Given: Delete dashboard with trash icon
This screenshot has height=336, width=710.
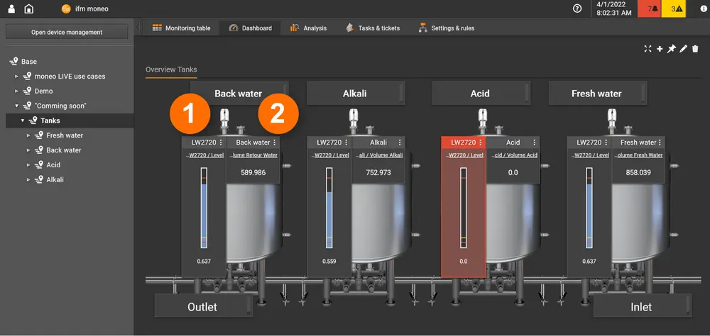Looking at the screenshot, I should pyautogui.click(x=695, y=49).
